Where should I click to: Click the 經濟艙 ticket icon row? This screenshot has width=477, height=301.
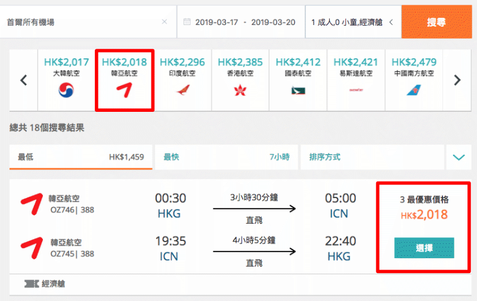click(240, 284)
